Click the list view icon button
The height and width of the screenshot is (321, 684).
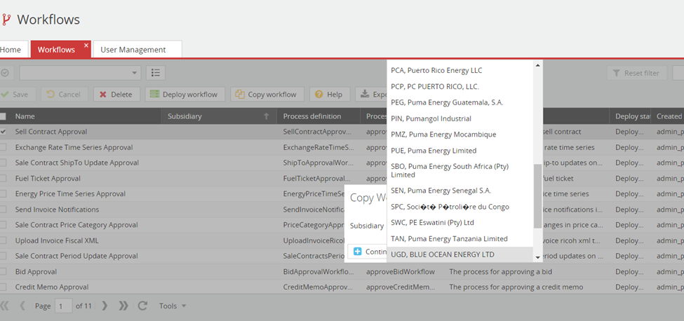(155, 73)
